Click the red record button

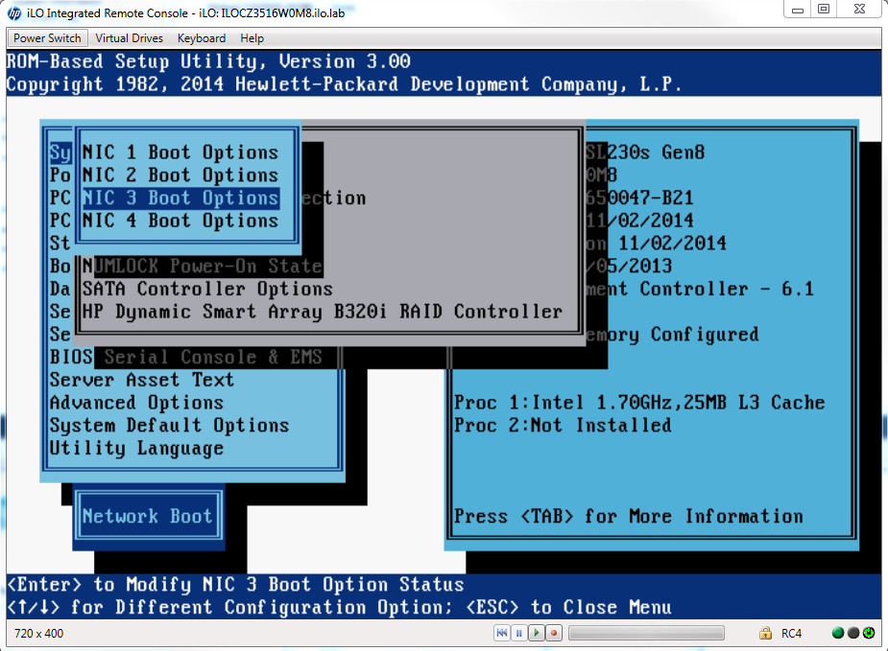554,633
